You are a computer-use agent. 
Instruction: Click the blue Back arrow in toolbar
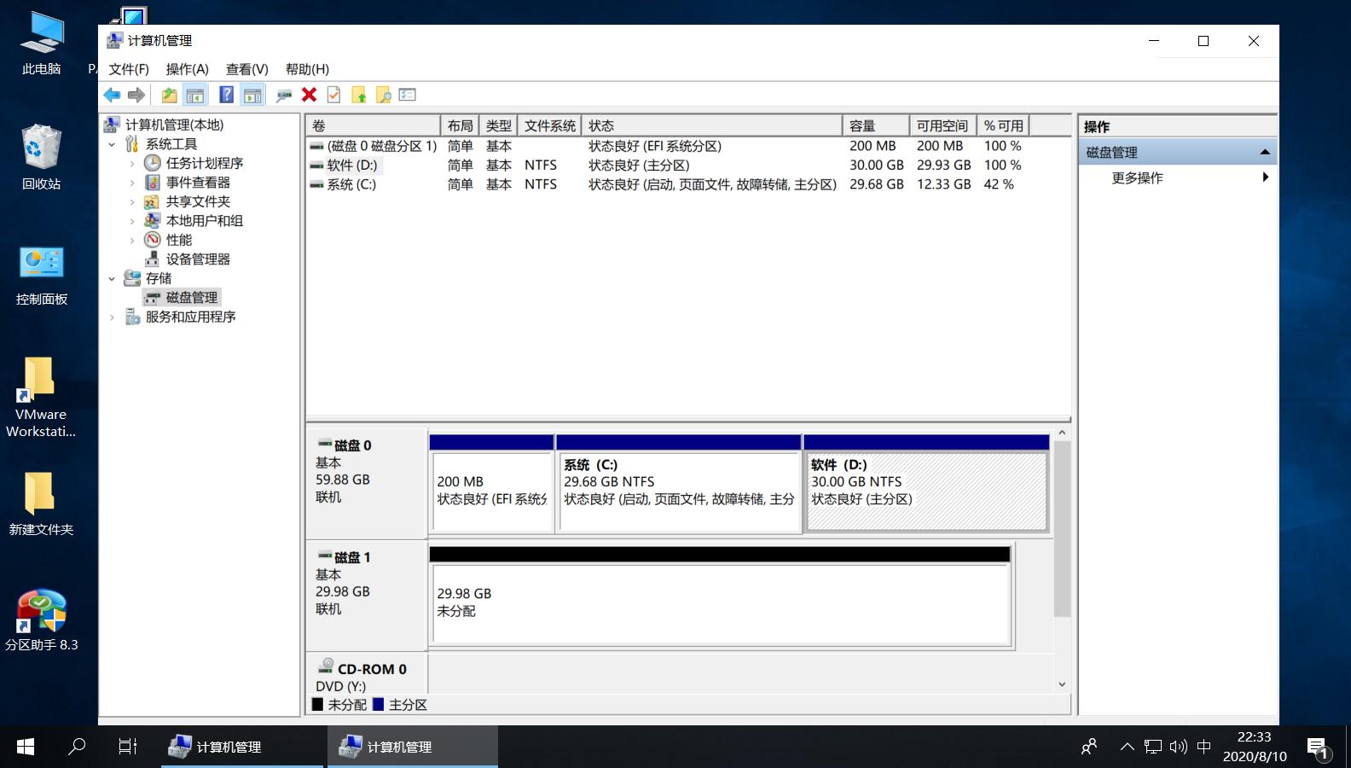pyautogui.click(x=112, y=95)
